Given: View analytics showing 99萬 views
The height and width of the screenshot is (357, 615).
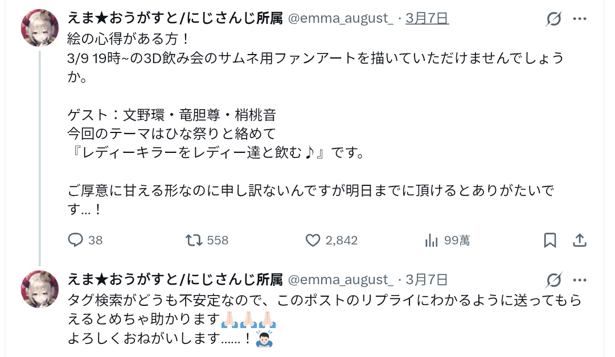Looking at the screenshot, I should pos(447,240).
